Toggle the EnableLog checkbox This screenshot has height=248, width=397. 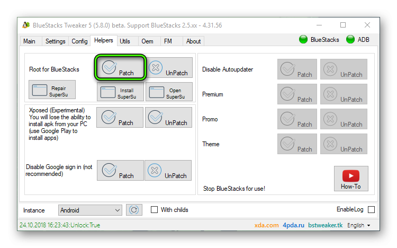point(371,210)
